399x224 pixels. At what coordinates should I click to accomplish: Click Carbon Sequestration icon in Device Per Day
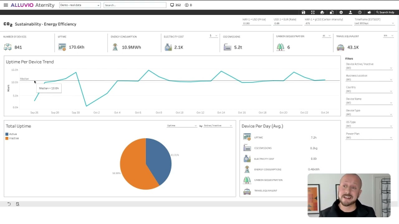[247, 180]
